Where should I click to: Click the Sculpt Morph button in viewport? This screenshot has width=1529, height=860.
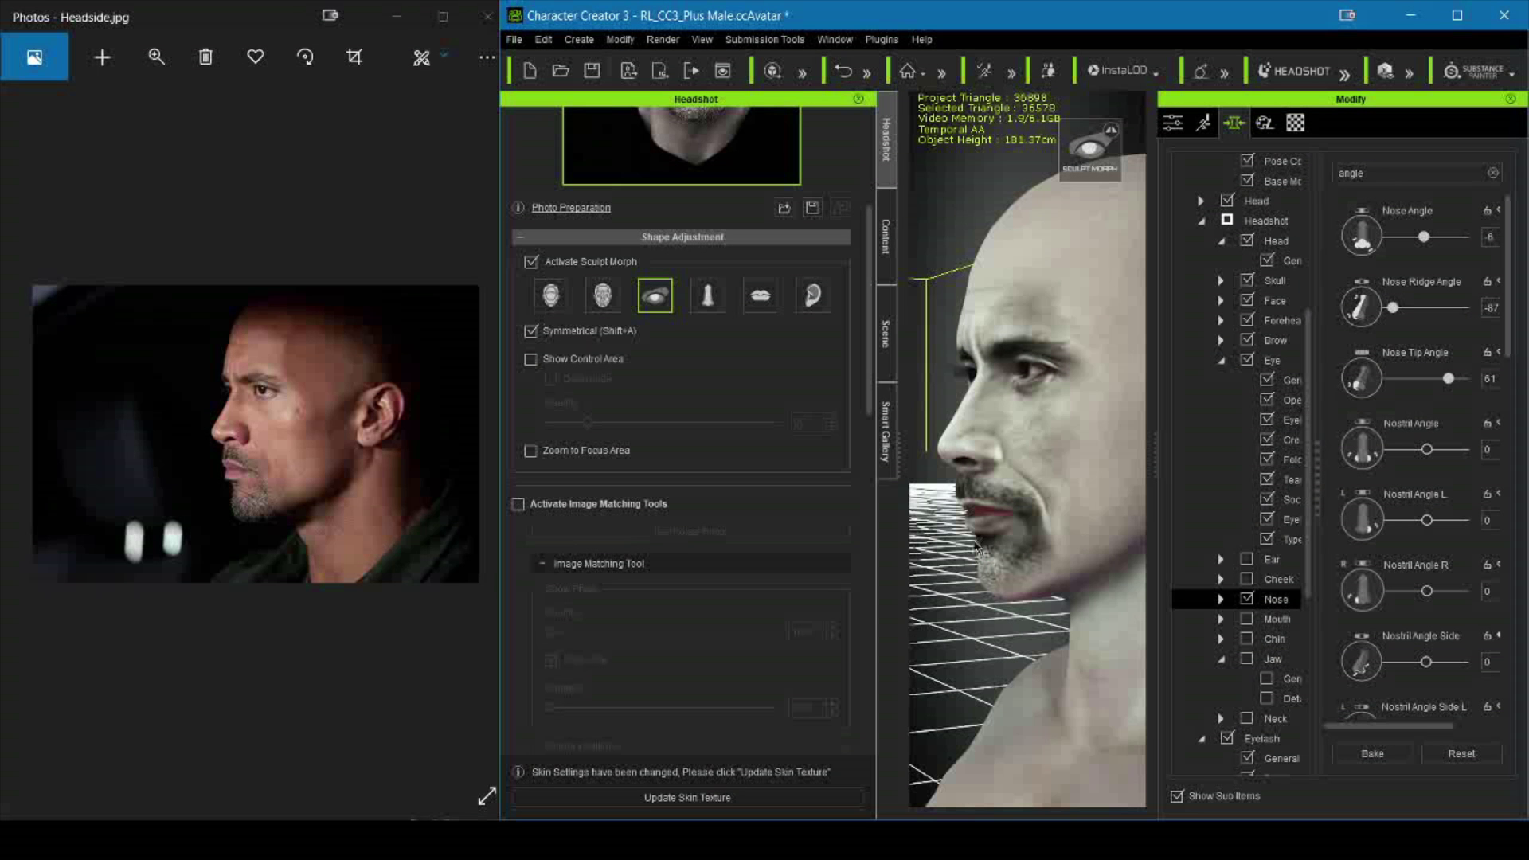1090,150
